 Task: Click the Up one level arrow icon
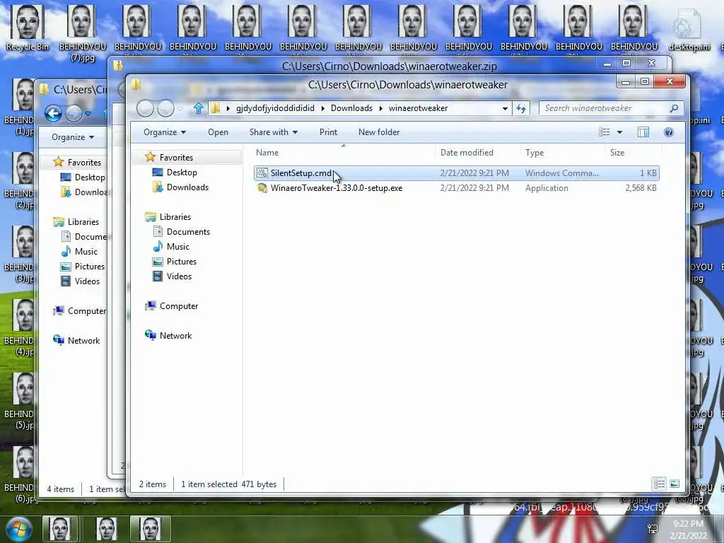pos(199,108)
